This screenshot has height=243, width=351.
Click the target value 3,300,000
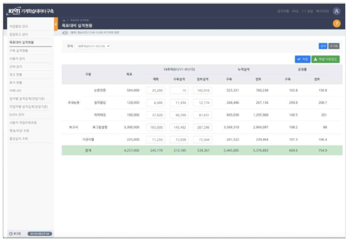pos(131,128)
